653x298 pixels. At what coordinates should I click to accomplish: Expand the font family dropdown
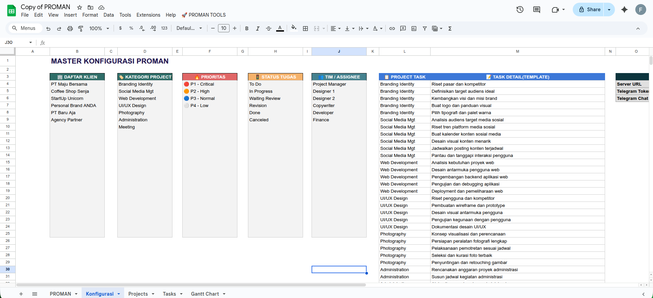(189, 29)
